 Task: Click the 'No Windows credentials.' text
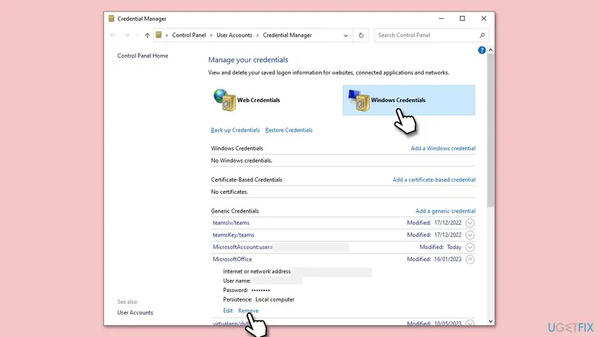click(x=242, y=161)
